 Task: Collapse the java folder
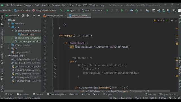[9, 27]
